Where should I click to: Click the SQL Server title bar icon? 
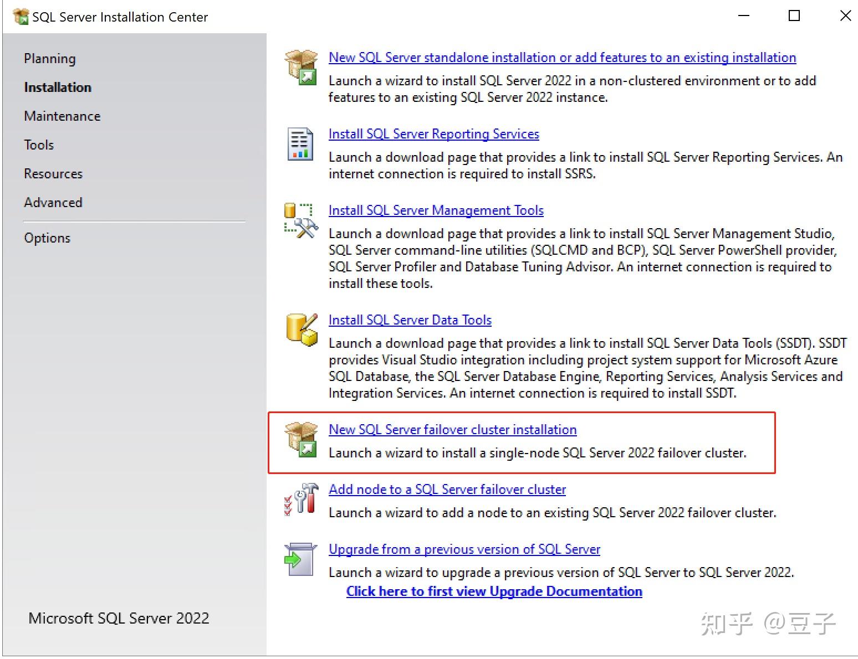pyautogui.click(x=21, y=16)
